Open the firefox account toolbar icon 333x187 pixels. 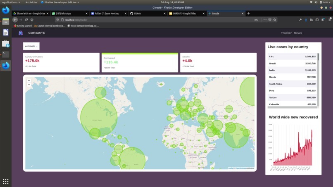point(323,20)
